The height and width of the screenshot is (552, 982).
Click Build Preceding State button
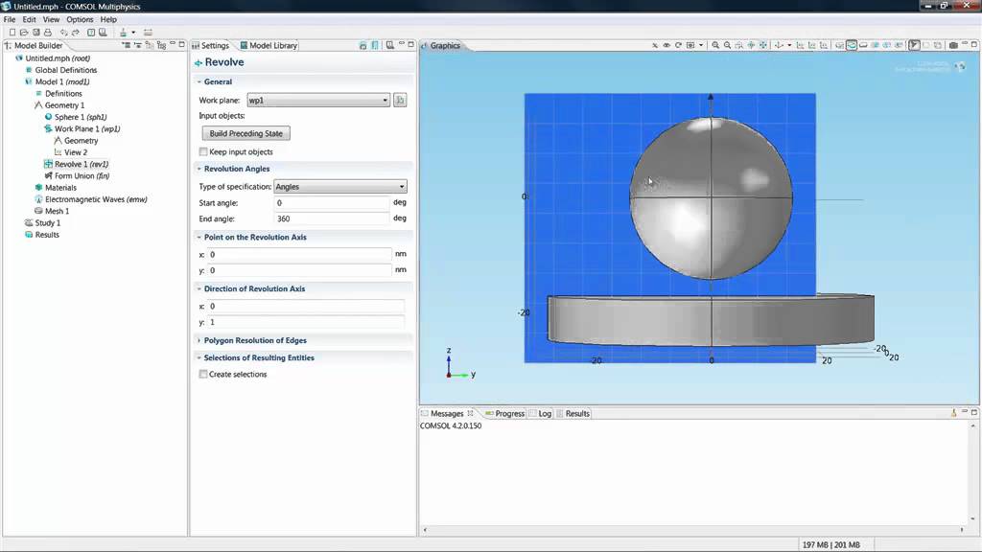click(x=246, y=133)
